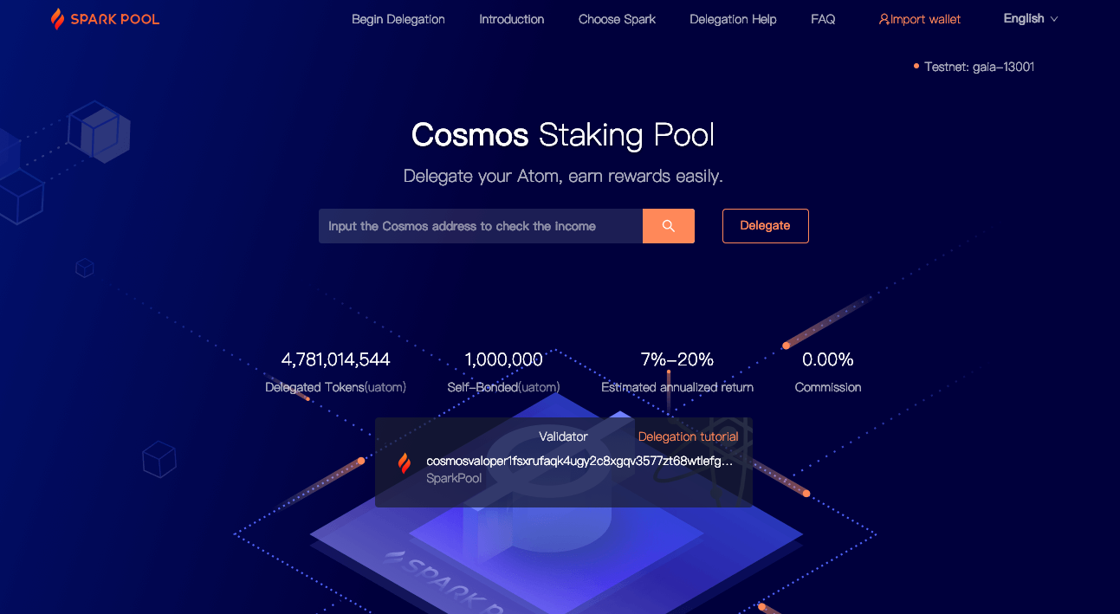Click Delegation Help in the navigation
The width and height of the screenshot is (1120, 614).
tap(733, 18)
